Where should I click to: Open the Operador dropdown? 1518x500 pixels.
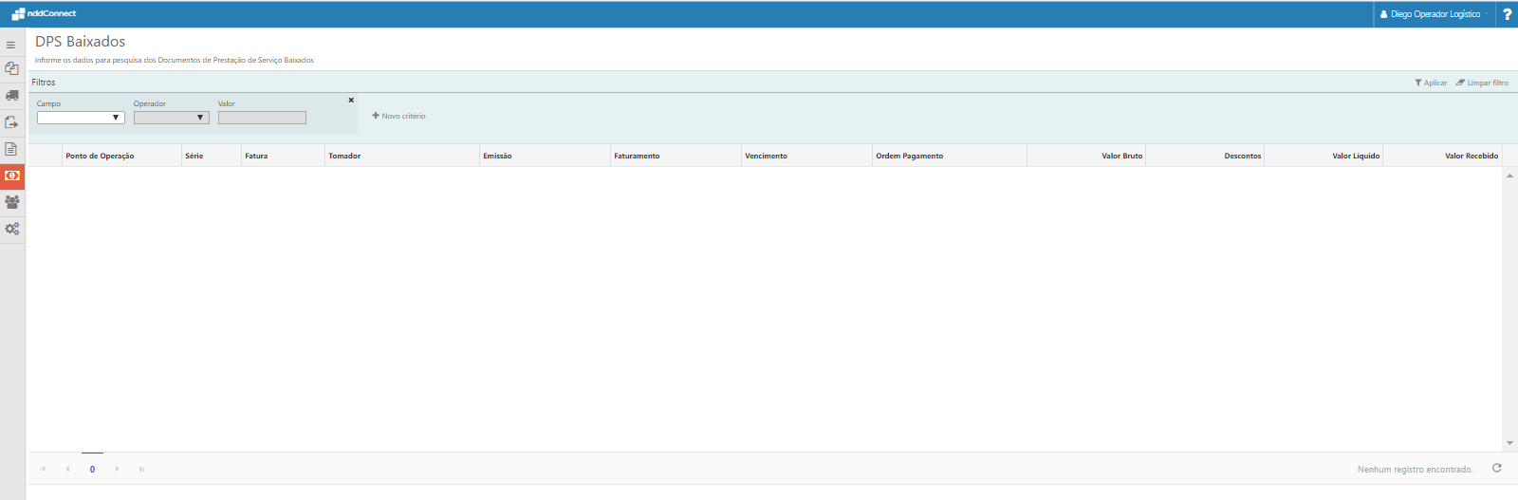(x=172, y=118)
